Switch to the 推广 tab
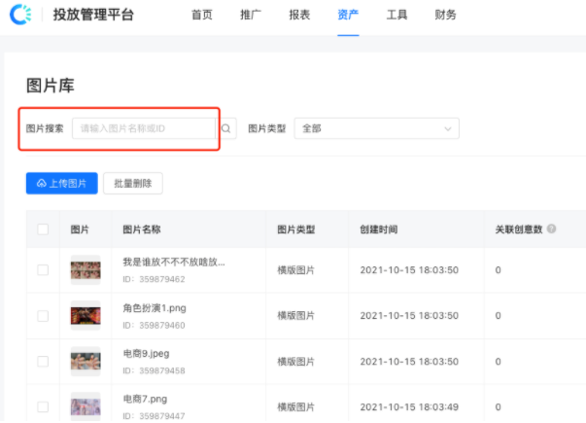Viewport: 586px width, 423px height. click(x=251, y=15)
